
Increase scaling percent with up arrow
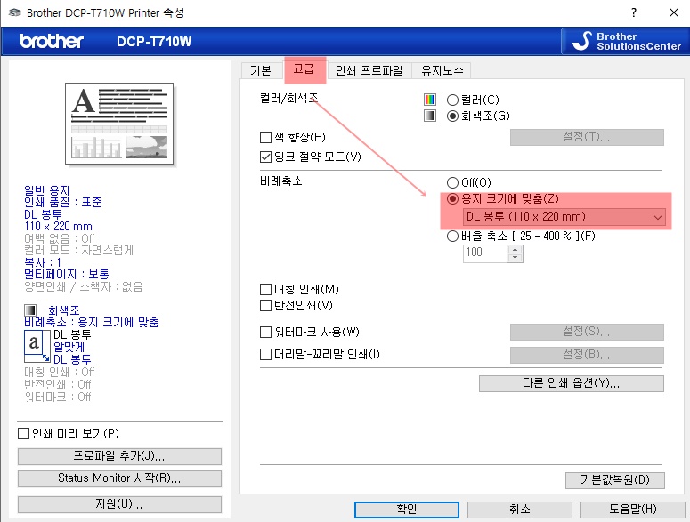pos(515,249)
